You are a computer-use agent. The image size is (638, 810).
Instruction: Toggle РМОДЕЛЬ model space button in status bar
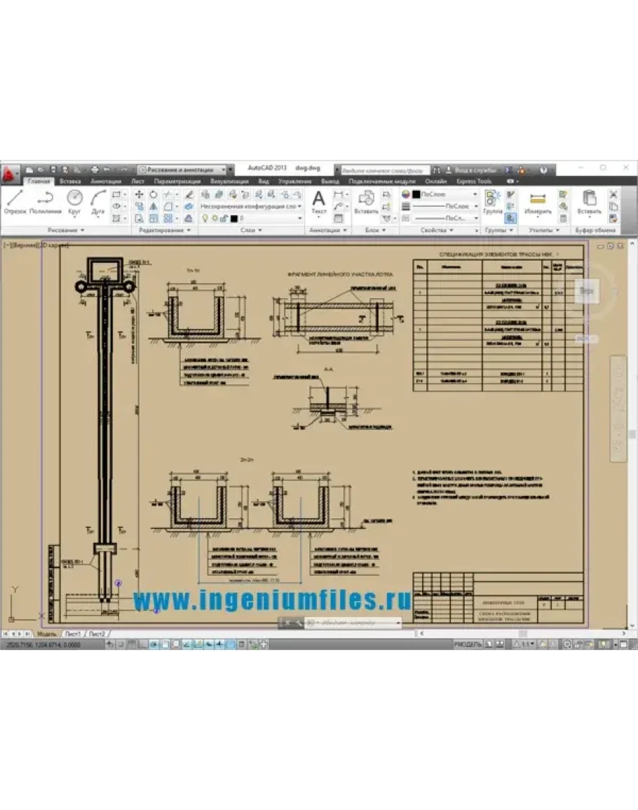pyautogui.click(x=468, y=644)
